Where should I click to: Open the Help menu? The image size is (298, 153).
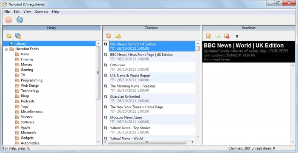(x=56, y=11)
